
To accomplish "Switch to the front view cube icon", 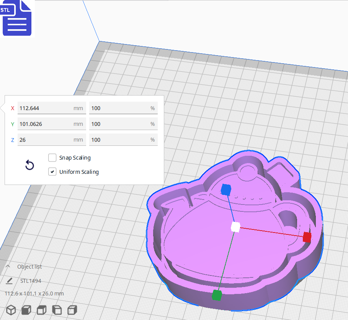I will tap(26, 310).
